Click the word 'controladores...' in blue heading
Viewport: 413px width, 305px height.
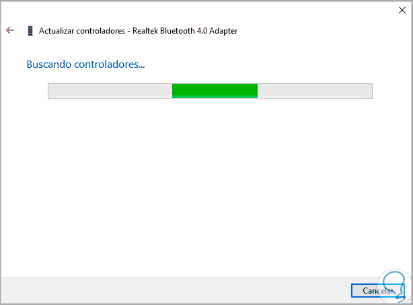click(110, 64)
